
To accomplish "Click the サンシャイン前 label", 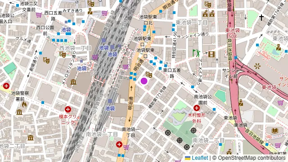I will [231, 73].
